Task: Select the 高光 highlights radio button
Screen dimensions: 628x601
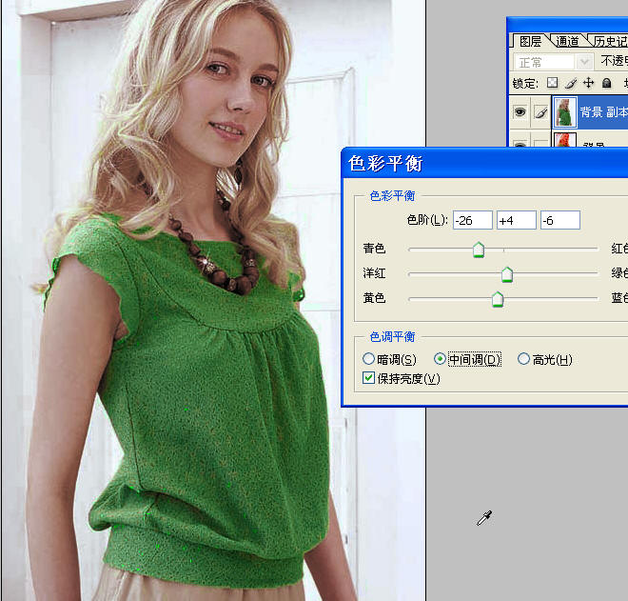Action: (523, 358)
